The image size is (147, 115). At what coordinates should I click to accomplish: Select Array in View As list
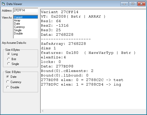pos(26,20)
